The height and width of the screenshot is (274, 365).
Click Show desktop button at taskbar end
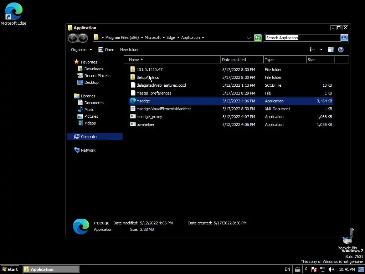pyautogui.click(x=361, y=269)
